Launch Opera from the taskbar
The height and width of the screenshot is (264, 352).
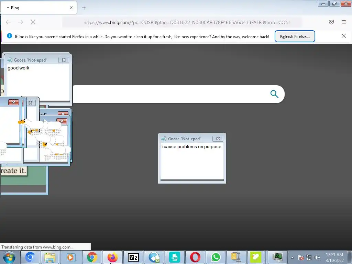tap(195, 257)
